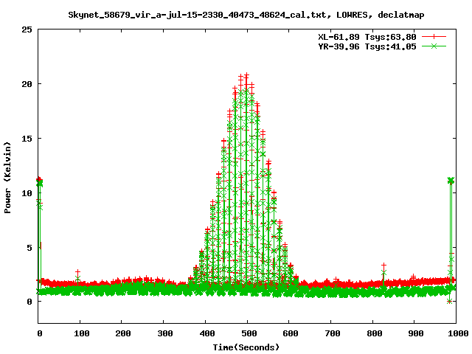The width and height of the screenshot is (472, 354).
Task: Click x-axis tick label 300
Action: (x=165, y=333)
